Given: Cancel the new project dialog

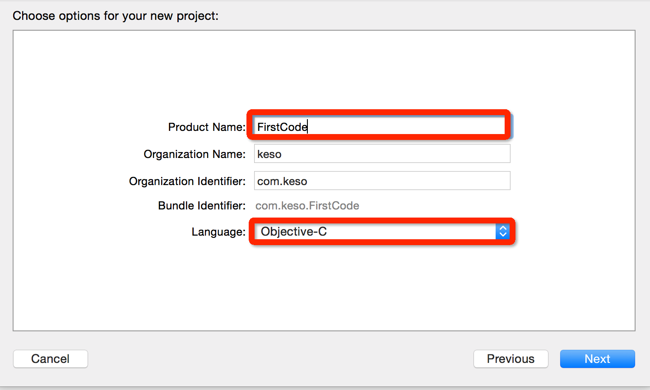Looking at the screenshot, I should [x=50, y=359].
